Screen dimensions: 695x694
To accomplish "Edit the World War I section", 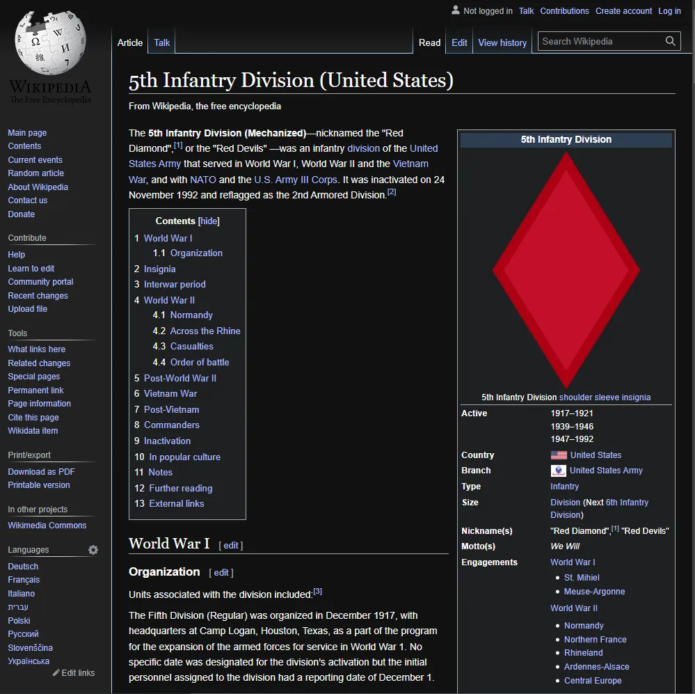I will [x=231, y=545].
